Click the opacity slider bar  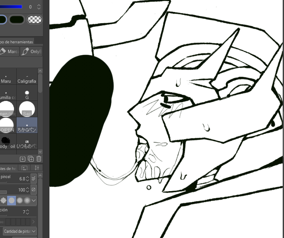(x=3, y=192)
